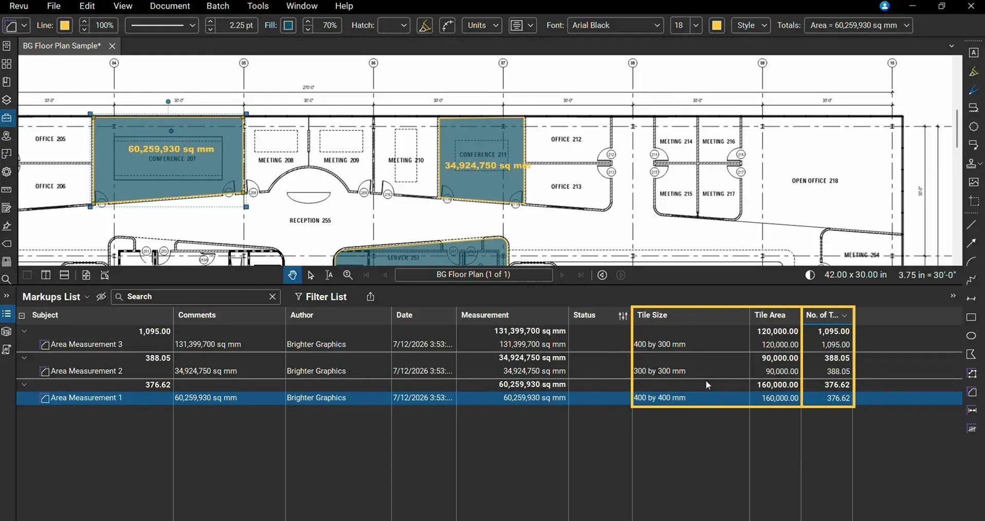The width and height of the screenshot is (985, 521).
Task: Select the Area Measurement 2 row
Action: (x=488, y=371)
